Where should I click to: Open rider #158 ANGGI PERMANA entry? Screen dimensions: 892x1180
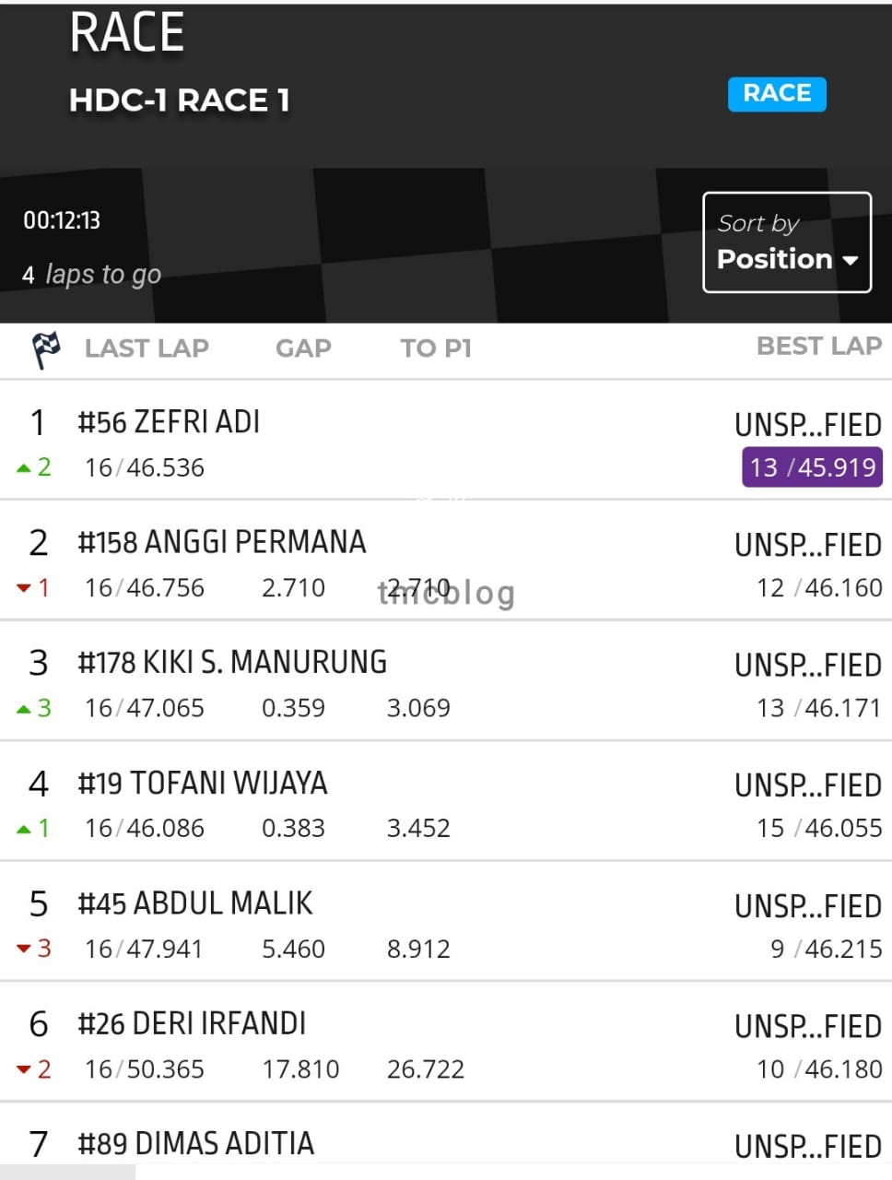(x=446, y=560)
